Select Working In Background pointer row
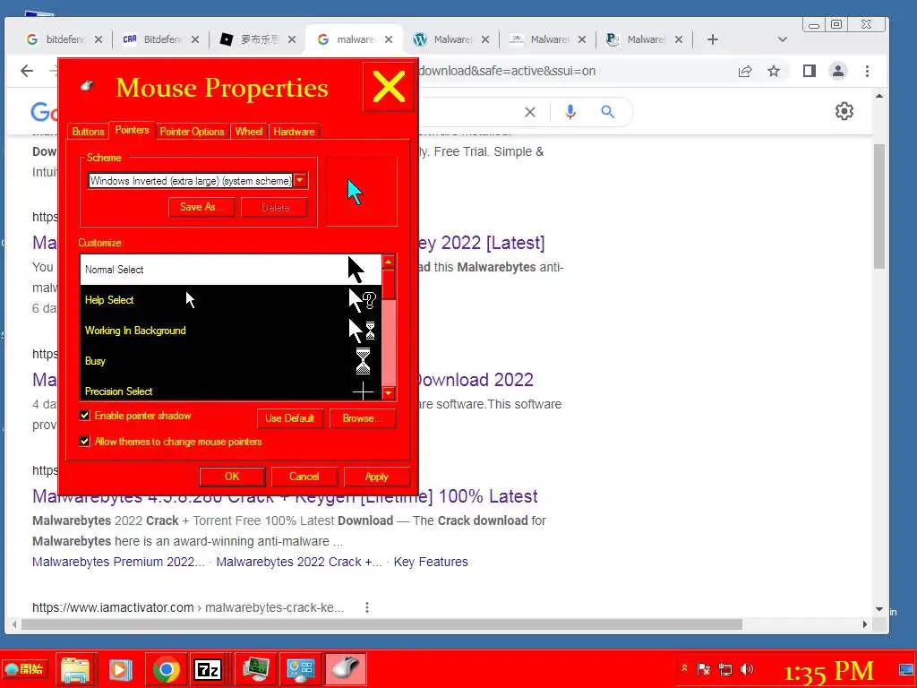 [230, 331]
